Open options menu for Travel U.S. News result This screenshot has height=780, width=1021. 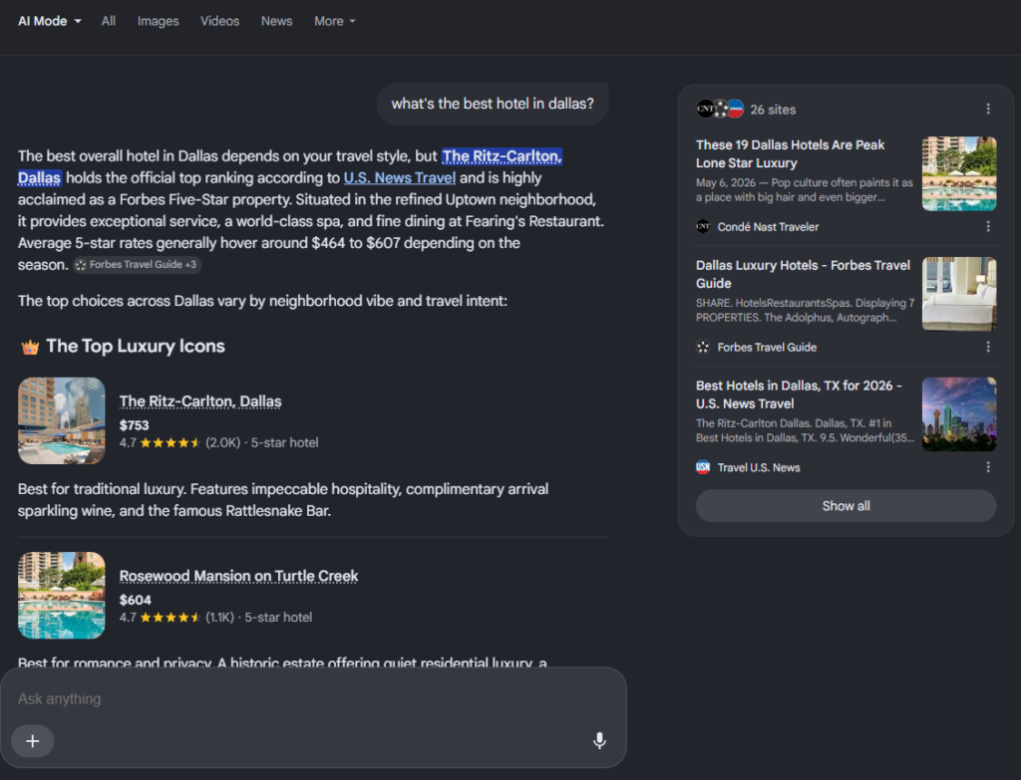[x=988, y=467]
